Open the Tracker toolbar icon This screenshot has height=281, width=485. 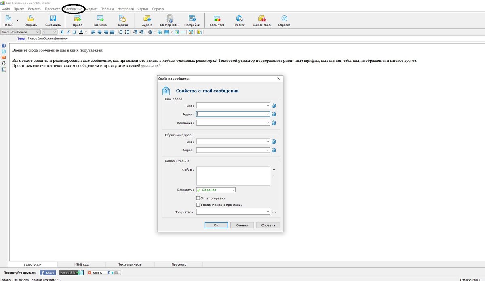pos(239,19)
